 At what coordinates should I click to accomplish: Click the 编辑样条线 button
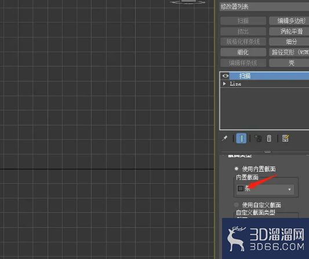[x=243, y=63]
